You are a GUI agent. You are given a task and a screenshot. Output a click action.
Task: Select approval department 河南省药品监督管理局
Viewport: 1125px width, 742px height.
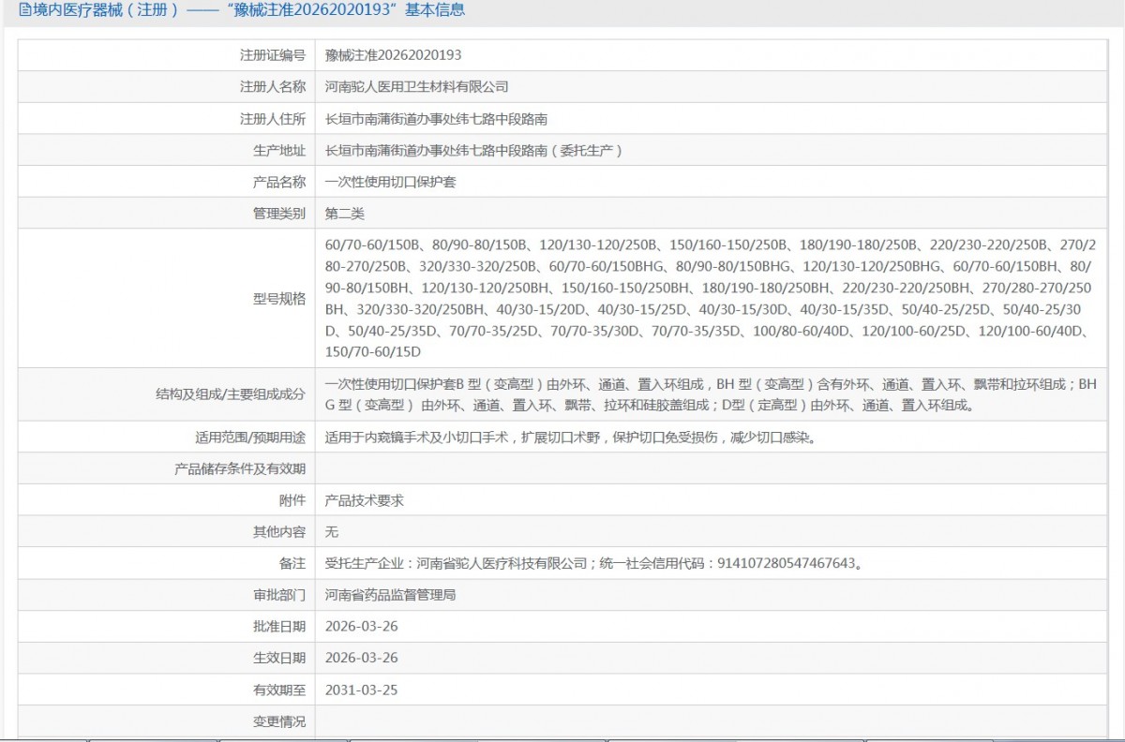pos(390,595)
